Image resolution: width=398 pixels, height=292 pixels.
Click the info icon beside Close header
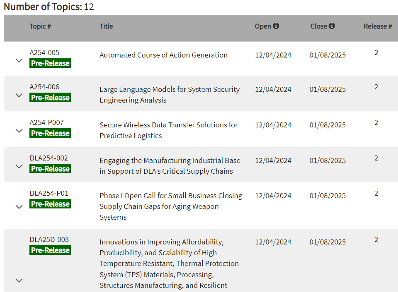point(332,26)
